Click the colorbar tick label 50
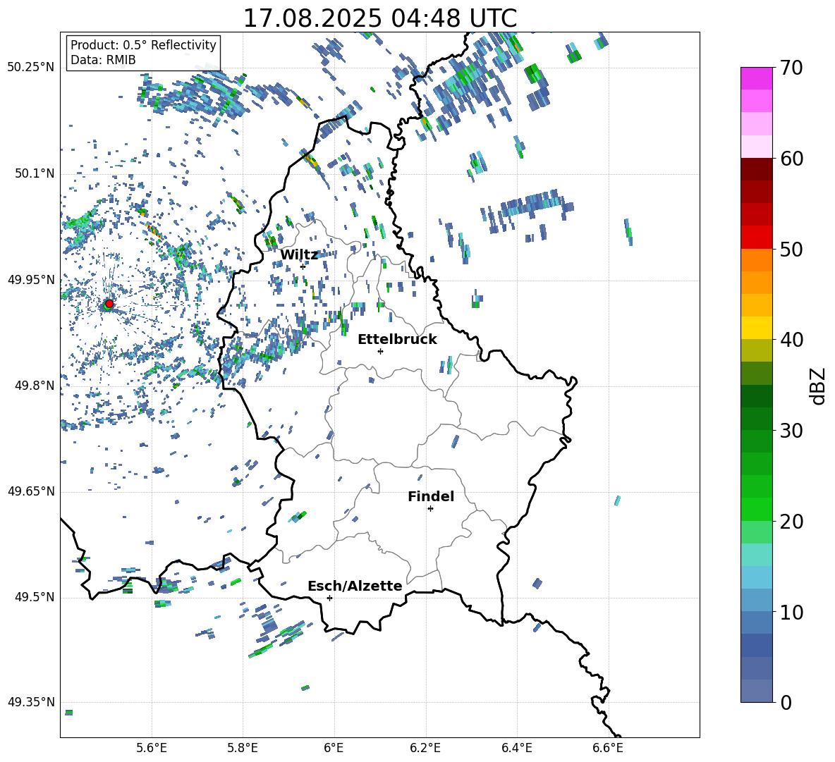The height and width of the screenshot is (762, 835). (x=791, y=249)
